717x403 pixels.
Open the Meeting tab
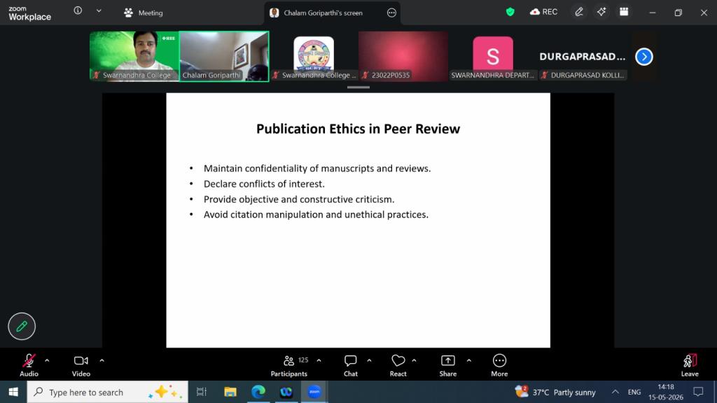pos(143,13)
